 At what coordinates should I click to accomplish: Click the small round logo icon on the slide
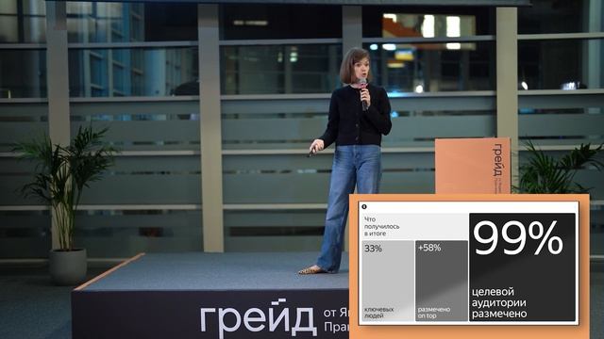(x=364, y=207)
